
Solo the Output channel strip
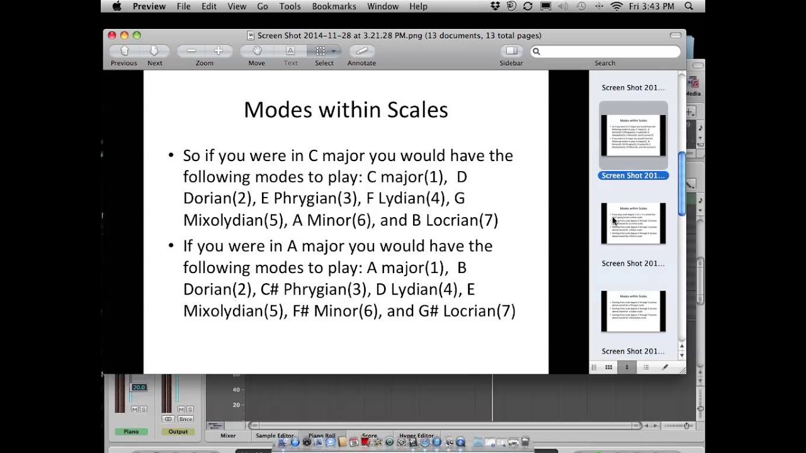[190, 410]
